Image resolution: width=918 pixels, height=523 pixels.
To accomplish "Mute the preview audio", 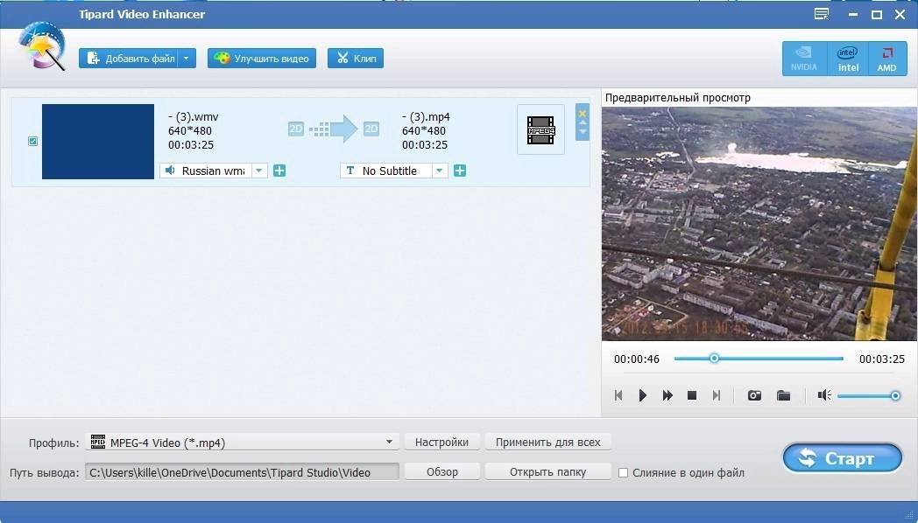I will pos(824,395).
